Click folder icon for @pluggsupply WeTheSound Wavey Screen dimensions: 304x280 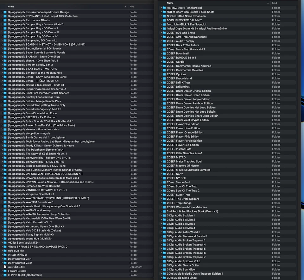[5, 210]
